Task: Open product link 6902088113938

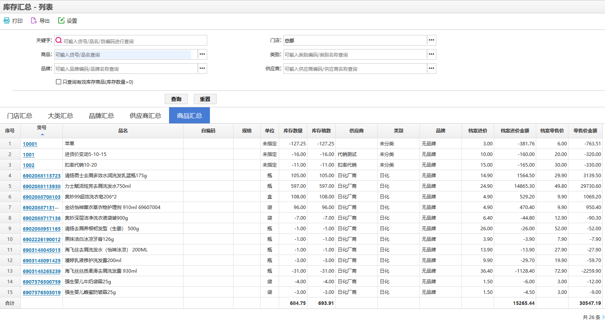Action: coord(42,187)
